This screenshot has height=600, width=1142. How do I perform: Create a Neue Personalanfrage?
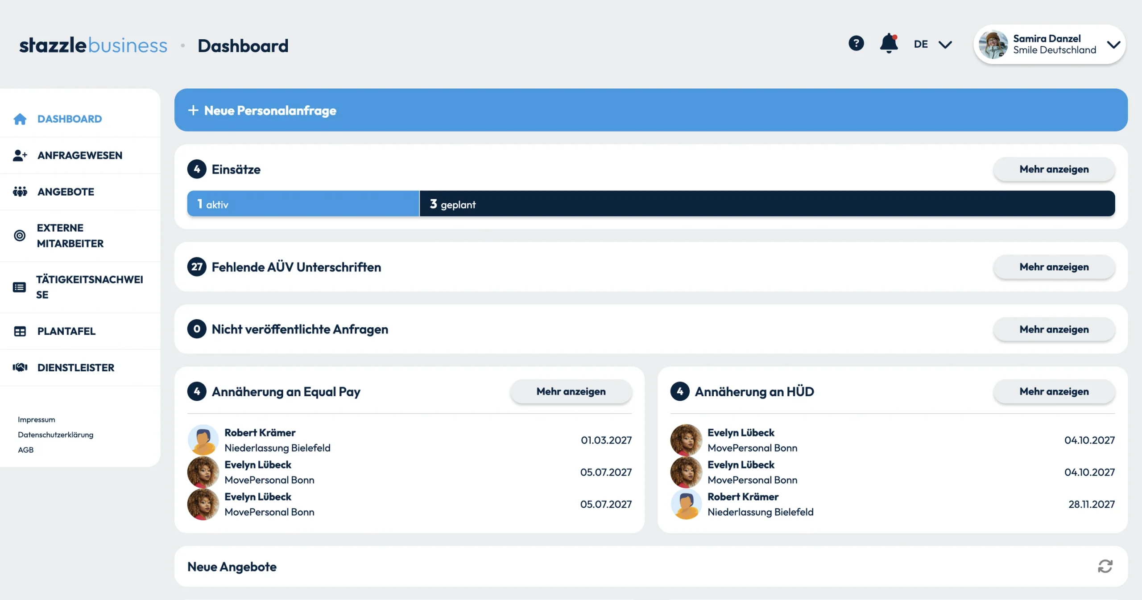[651, 110]
